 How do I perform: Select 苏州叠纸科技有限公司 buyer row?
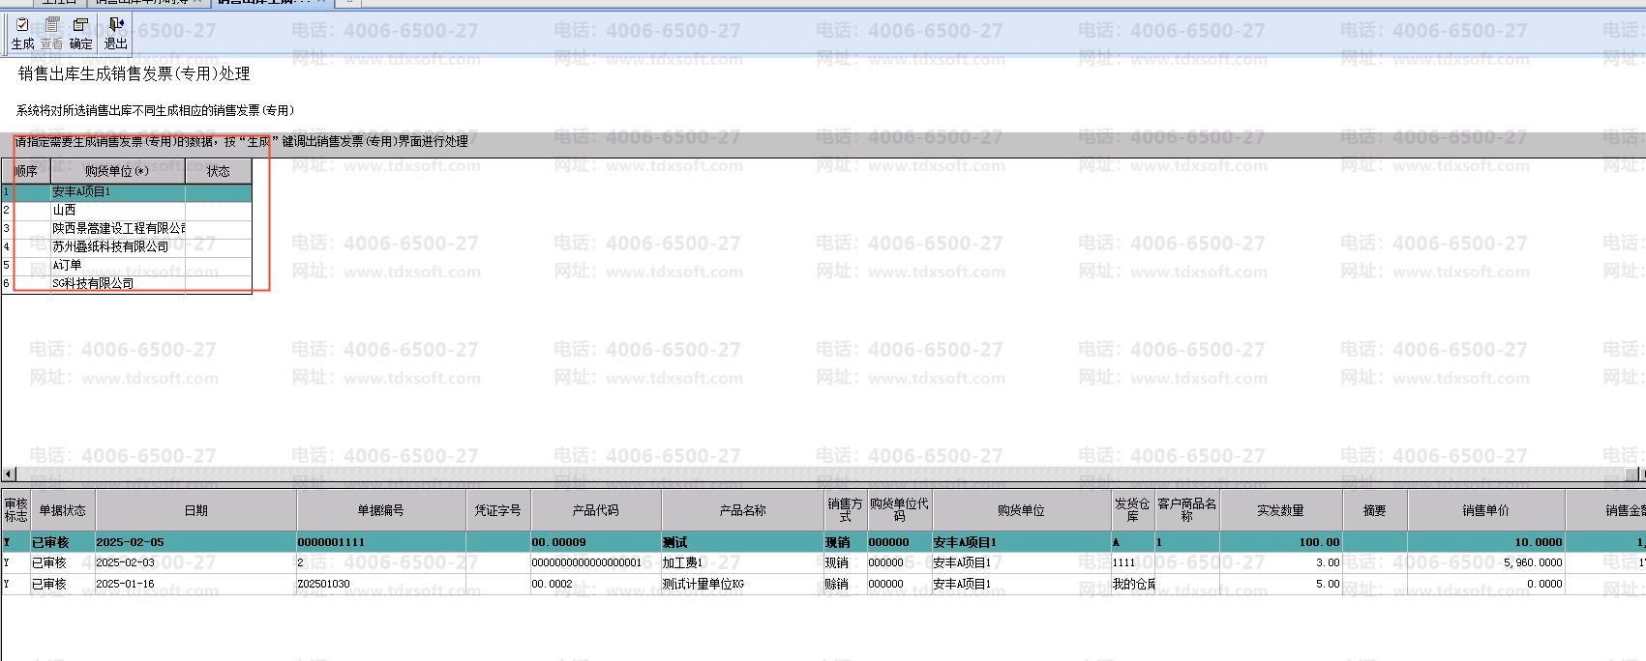127,247
